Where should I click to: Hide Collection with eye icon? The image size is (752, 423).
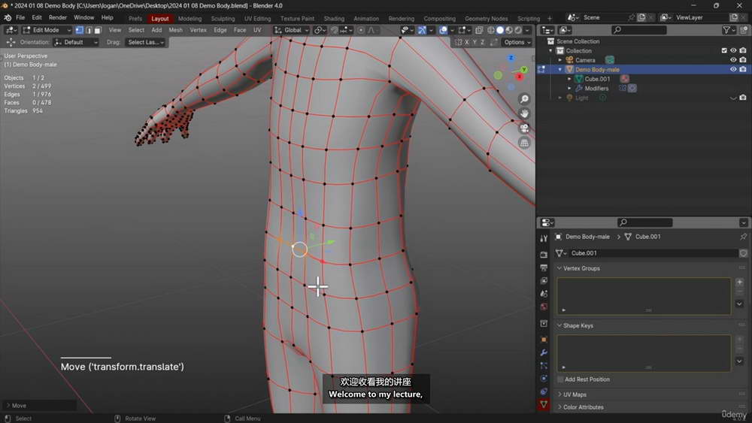click(x=732, y=50)
